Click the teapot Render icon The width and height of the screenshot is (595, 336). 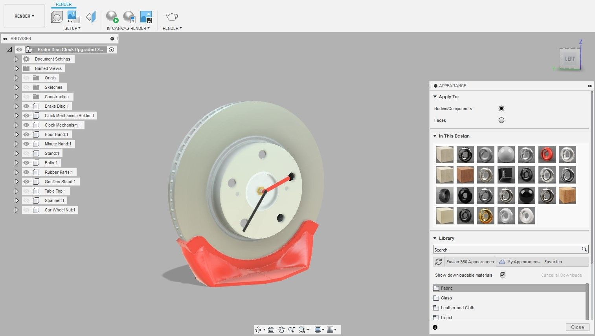(172, 17)
